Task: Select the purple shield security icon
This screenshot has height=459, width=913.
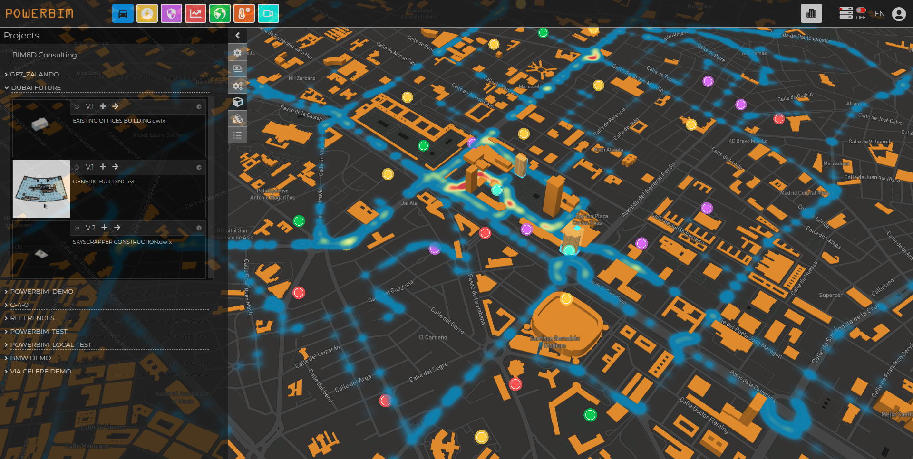Action: pos(171,14)
